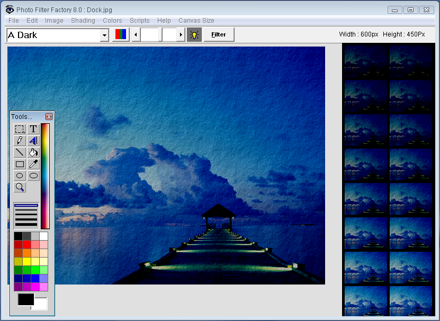440x321 pixels.
Task: Open the File menu
Action: click(x=13, y=21)
